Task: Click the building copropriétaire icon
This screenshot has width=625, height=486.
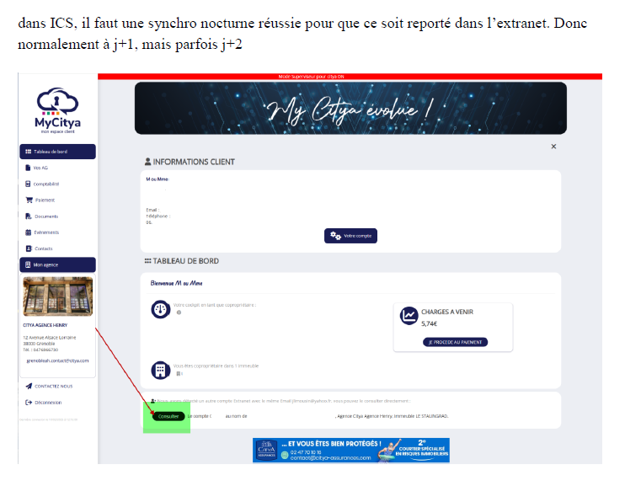Action: tap(160, 371)
